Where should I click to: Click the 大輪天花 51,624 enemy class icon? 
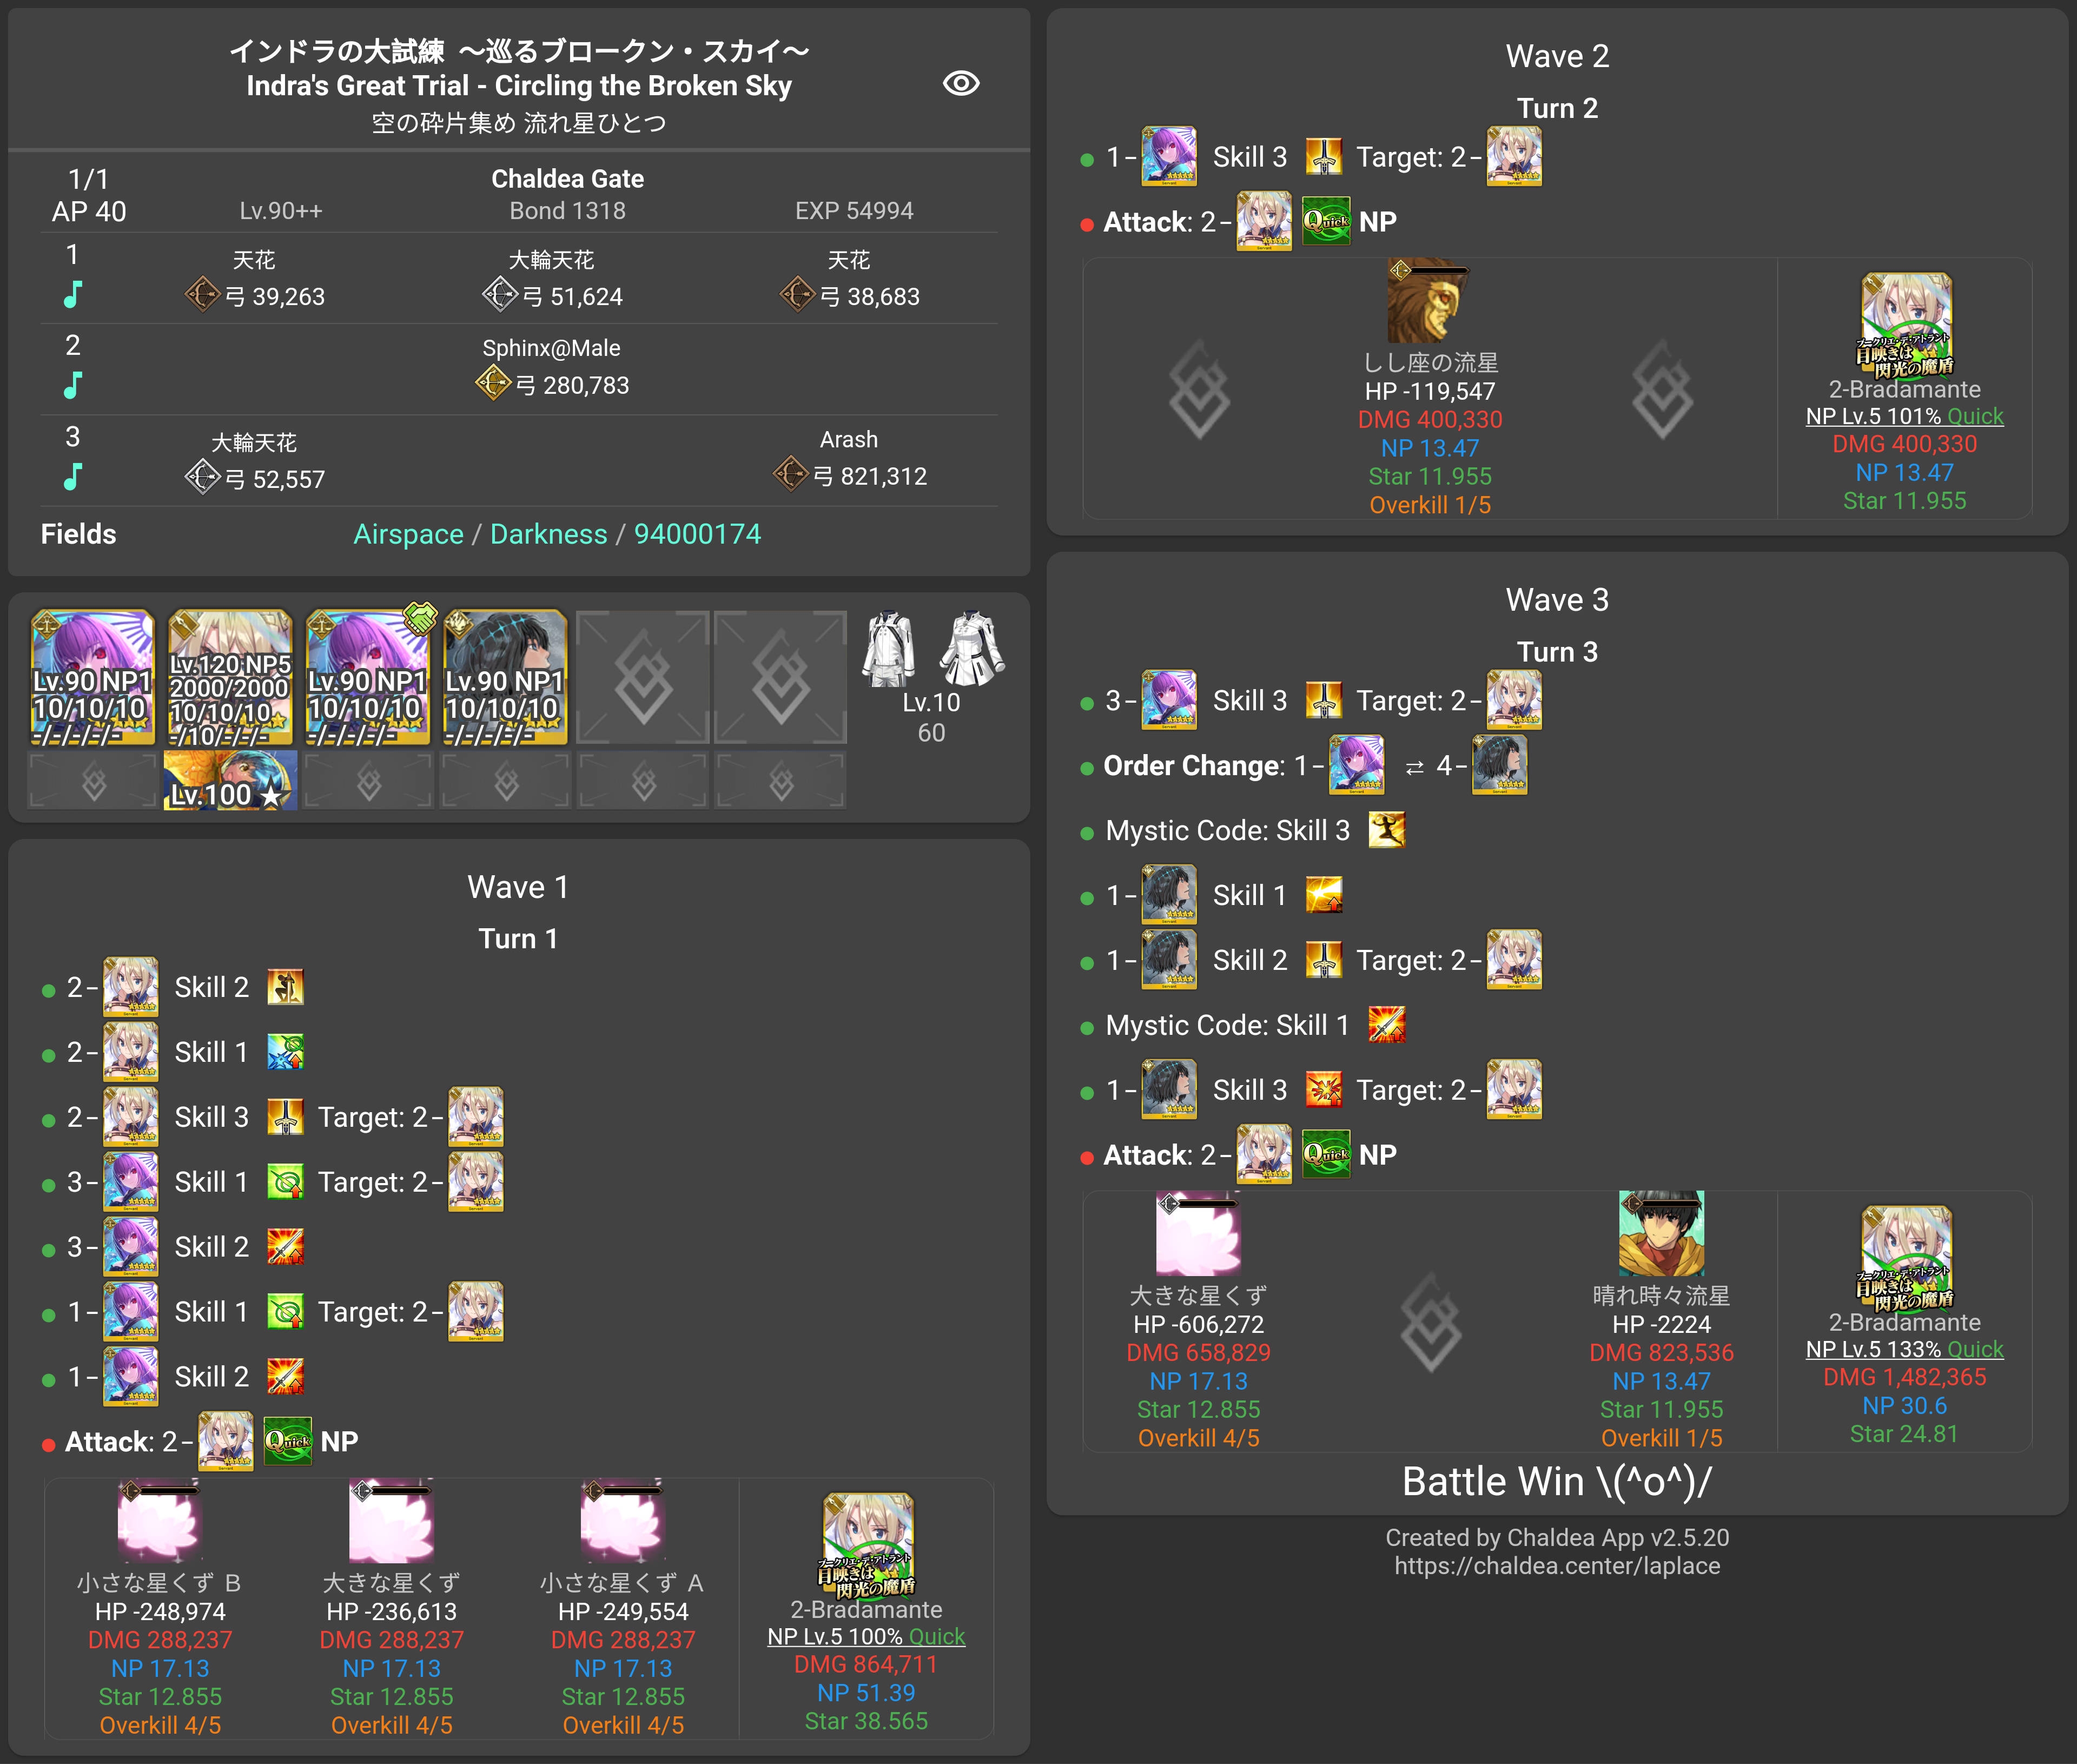(x=499, y=294)
